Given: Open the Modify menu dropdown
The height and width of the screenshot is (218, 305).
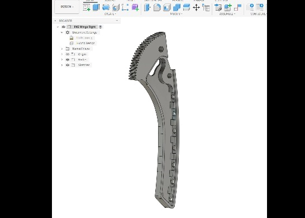Looking at the screenshot, I should (176, 14).
